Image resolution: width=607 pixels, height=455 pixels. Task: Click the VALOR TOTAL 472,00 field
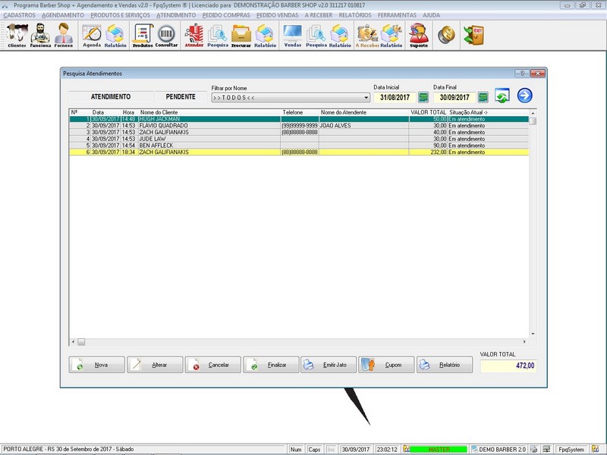[x=508, y=366]
